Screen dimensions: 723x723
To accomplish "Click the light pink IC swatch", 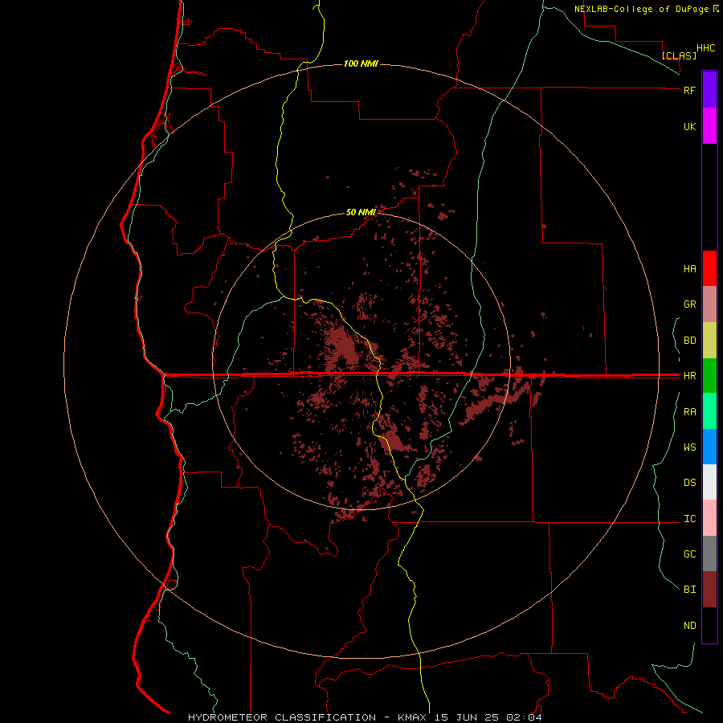I will [x=709, y=518].
